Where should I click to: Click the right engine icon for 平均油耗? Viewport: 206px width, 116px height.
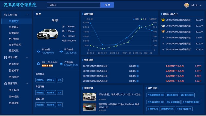pos(61,51)
